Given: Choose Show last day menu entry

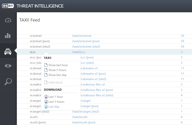Looking at the screenshot, I should click(x=58, y=75).
